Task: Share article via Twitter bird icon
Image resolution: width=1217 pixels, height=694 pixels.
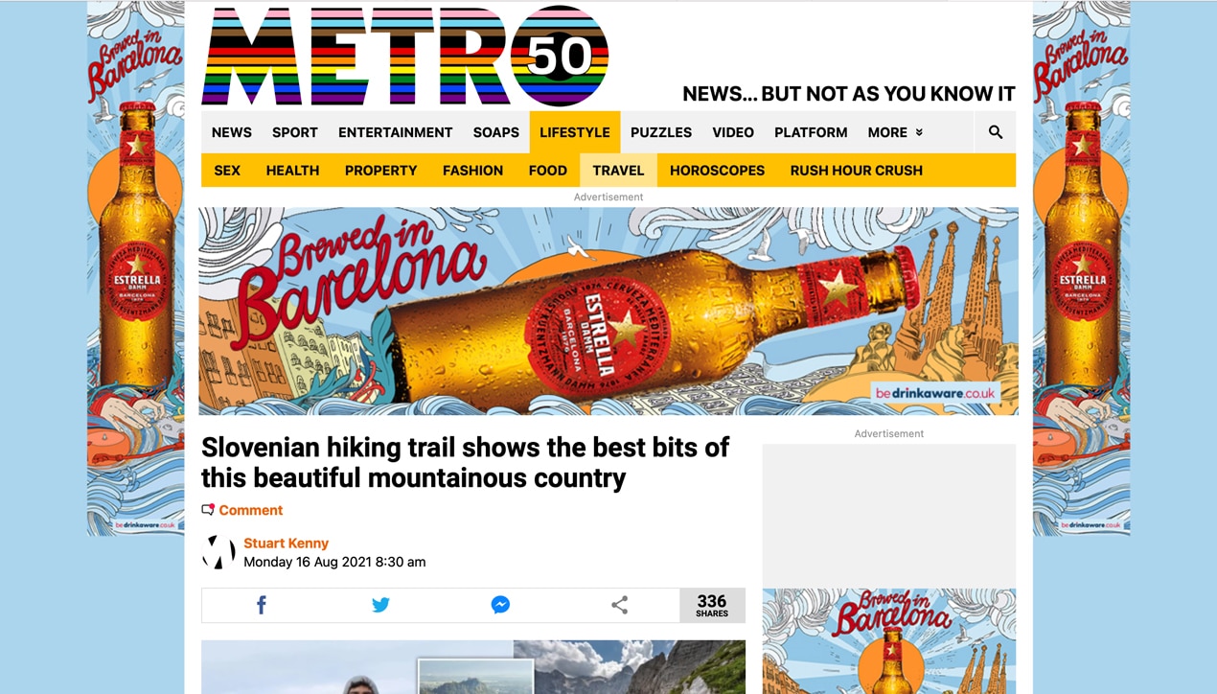Action: tap(380, 605)
